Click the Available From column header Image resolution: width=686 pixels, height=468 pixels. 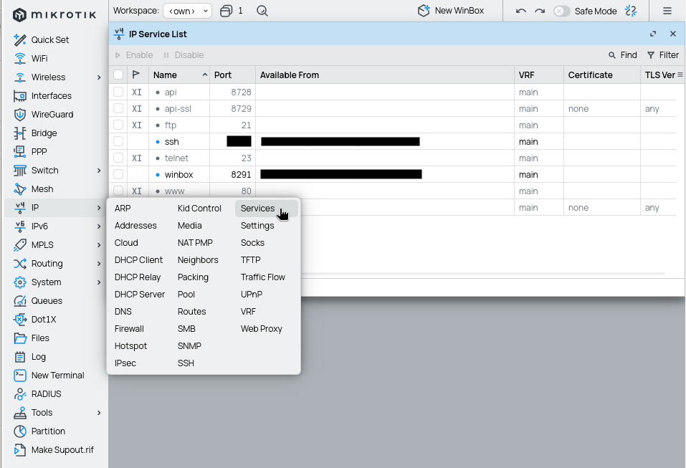pyautogui.click(x=385, y=75)
